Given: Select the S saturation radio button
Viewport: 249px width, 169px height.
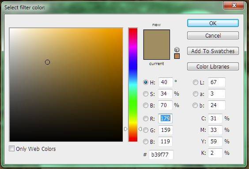Looking at the screenshot, I should pyautogui.click(x=145, y=94).
